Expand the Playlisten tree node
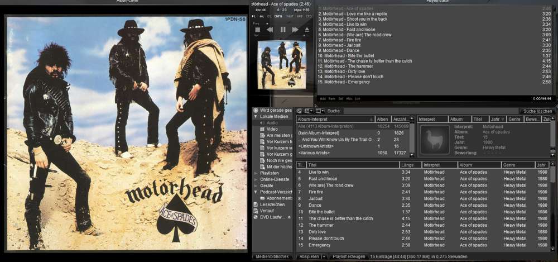Screen dimensions: 558x262 [256, 173]
